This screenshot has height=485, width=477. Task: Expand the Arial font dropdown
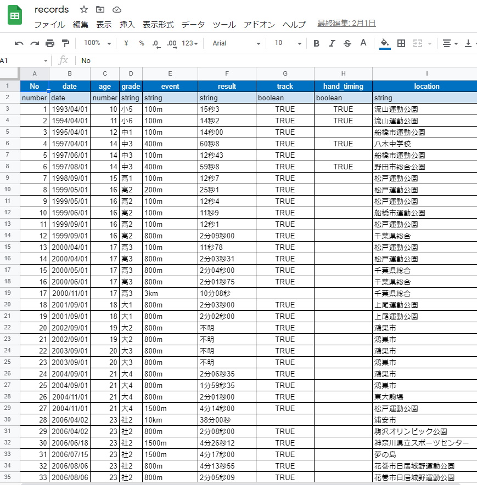coord(236,43)
